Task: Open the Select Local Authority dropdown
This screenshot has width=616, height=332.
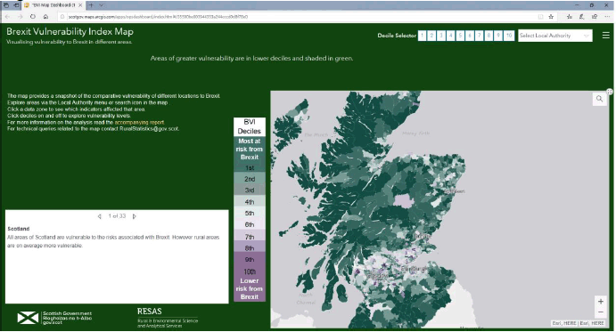Action: (555, 36)
